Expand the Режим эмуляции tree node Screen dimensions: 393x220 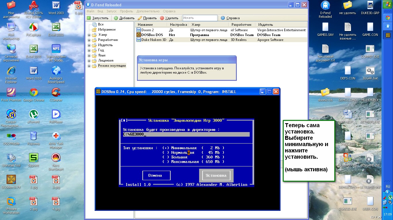89,66
